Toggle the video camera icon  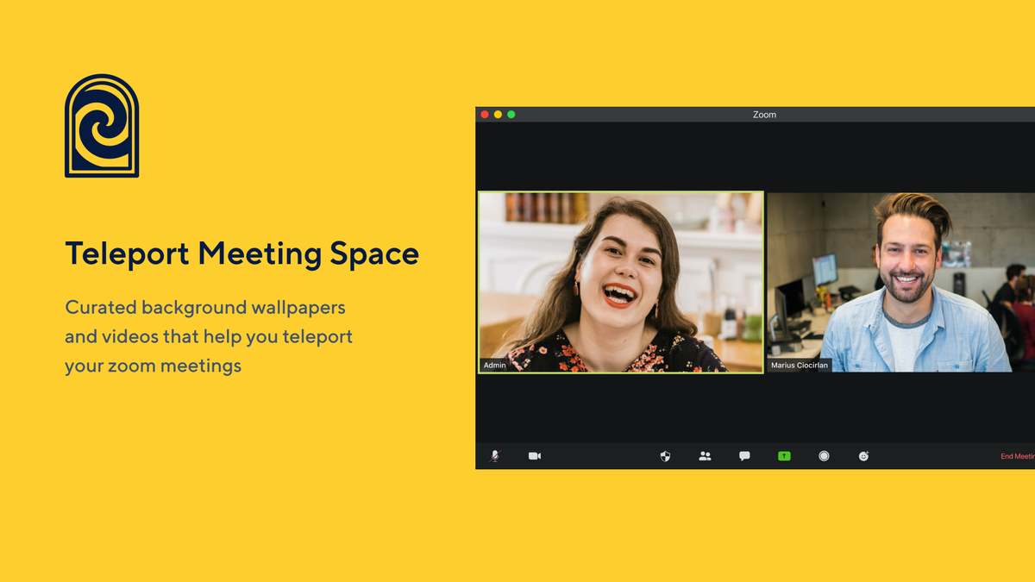click(x=535, y=456)
